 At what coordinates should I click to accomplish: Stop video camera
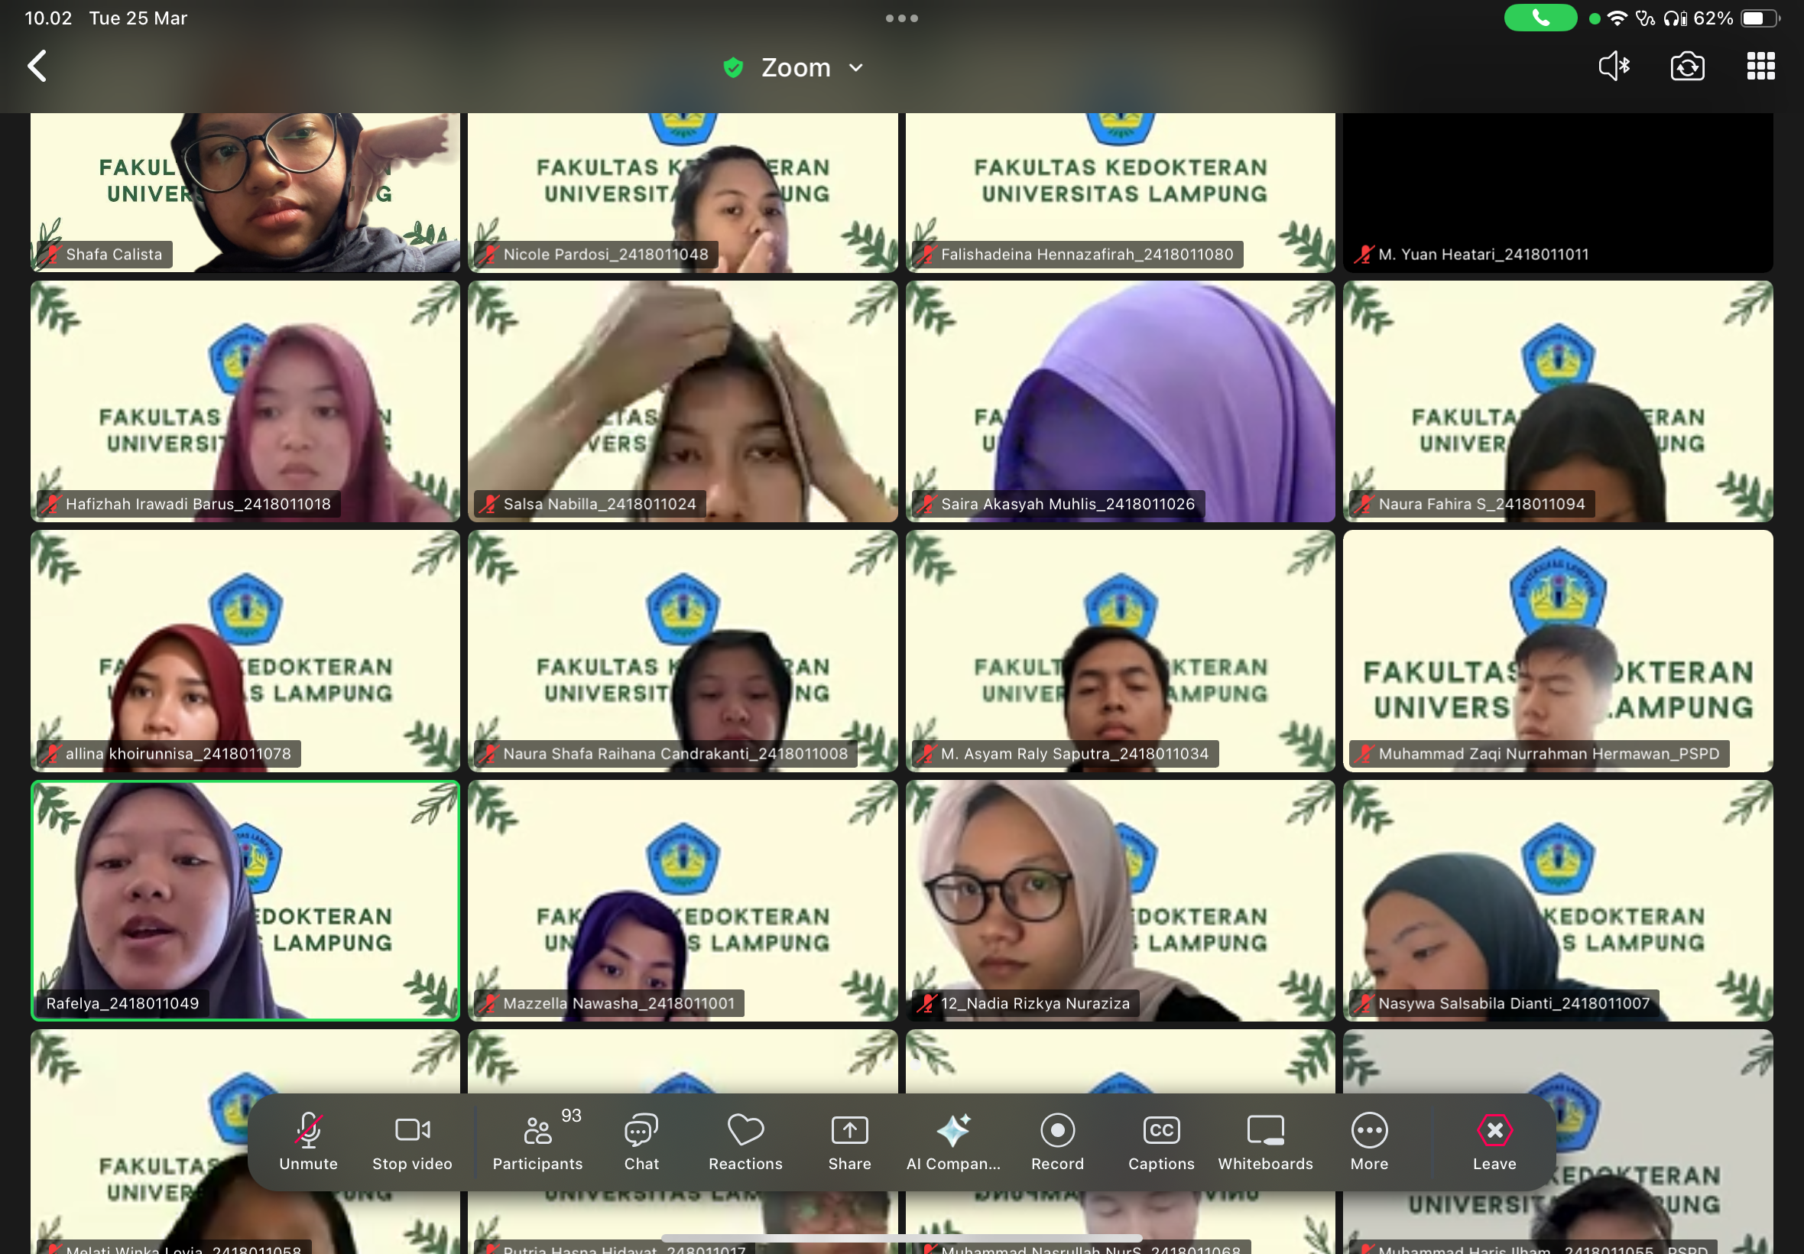pyautogui.click(x=411, y=1142)
